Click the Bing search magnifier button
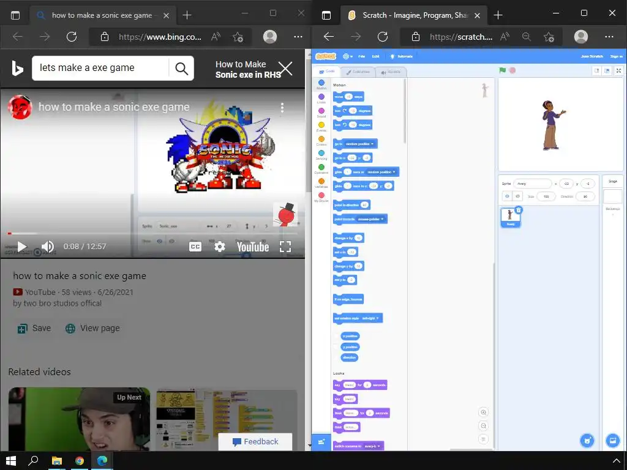Image resolution: width=627 pixels, height=470 pixels. click(x=181, y=69)
